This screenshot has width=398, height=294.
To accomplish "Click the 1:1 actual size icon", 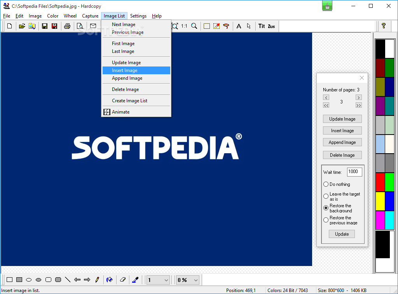I will [184, 26].
